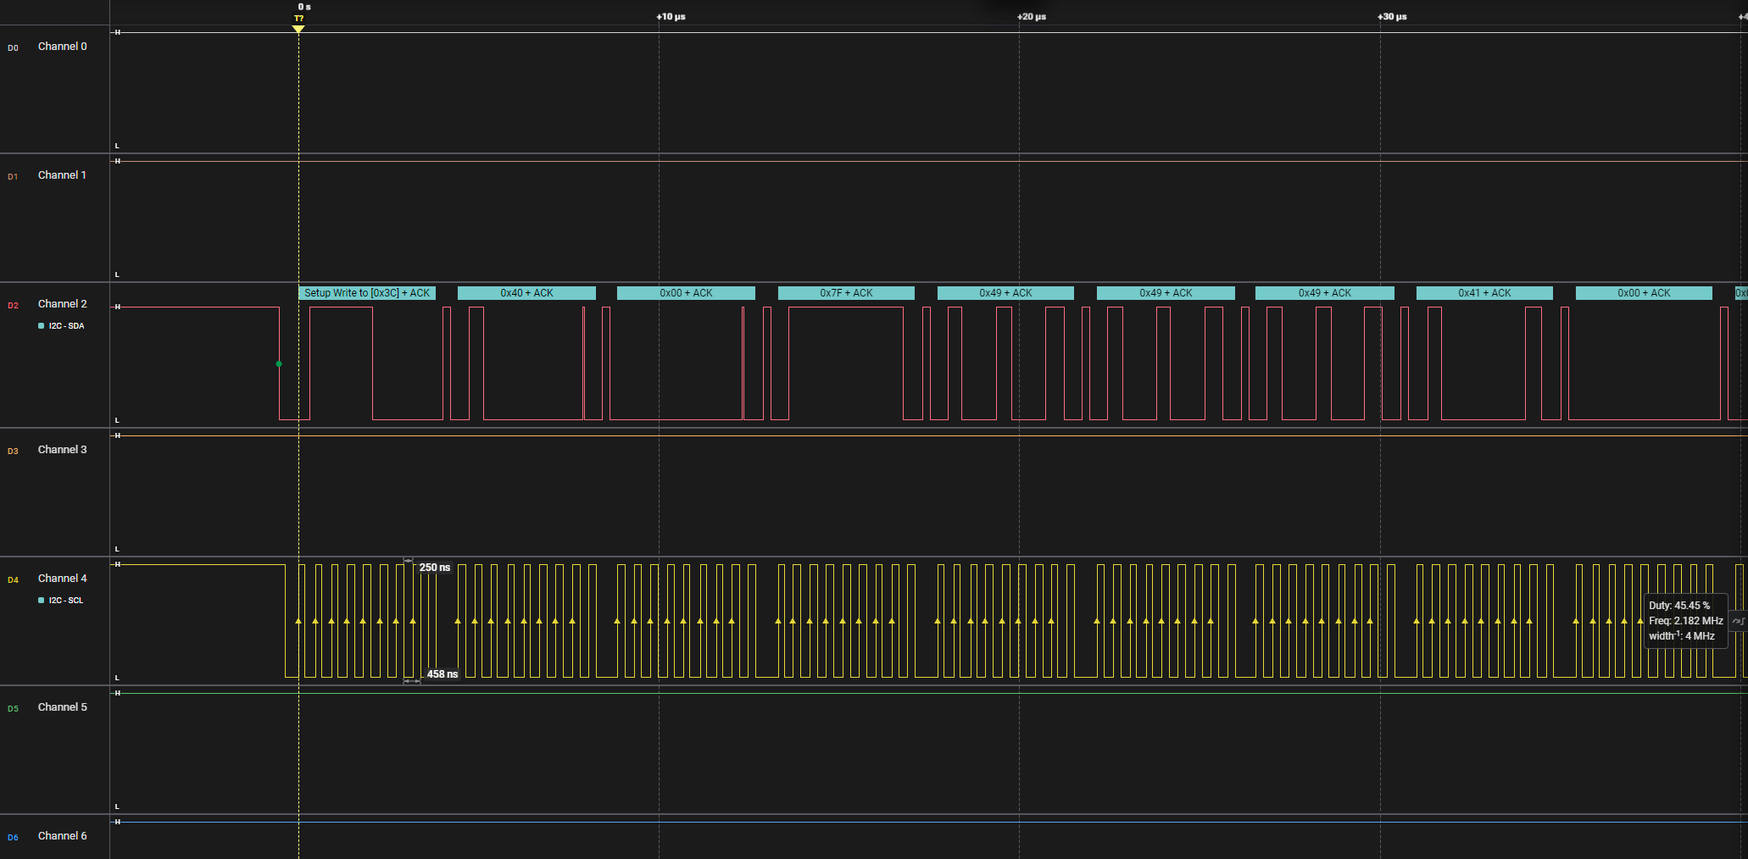Screen dimensions: 1748x859
Task: Click the jump-to-next-edge icon beside the measurement tooltip
Action: 1739,621
